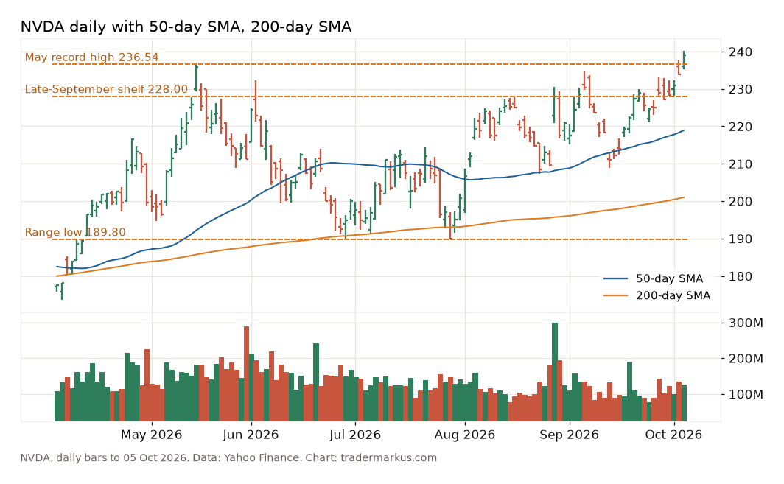Click the 'Aug 2026' date axis label
Screen dimensions: 784x484
tap(464, 435)
